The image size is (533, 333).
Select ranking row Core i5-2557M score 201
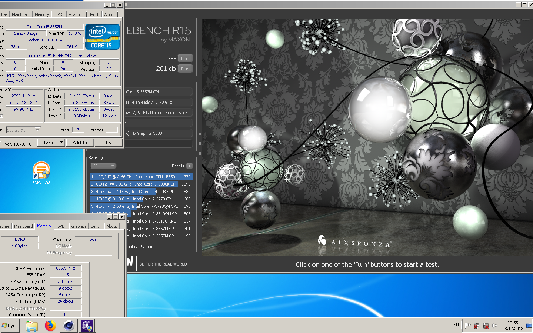pyautogui.click(x=159, y=229)
